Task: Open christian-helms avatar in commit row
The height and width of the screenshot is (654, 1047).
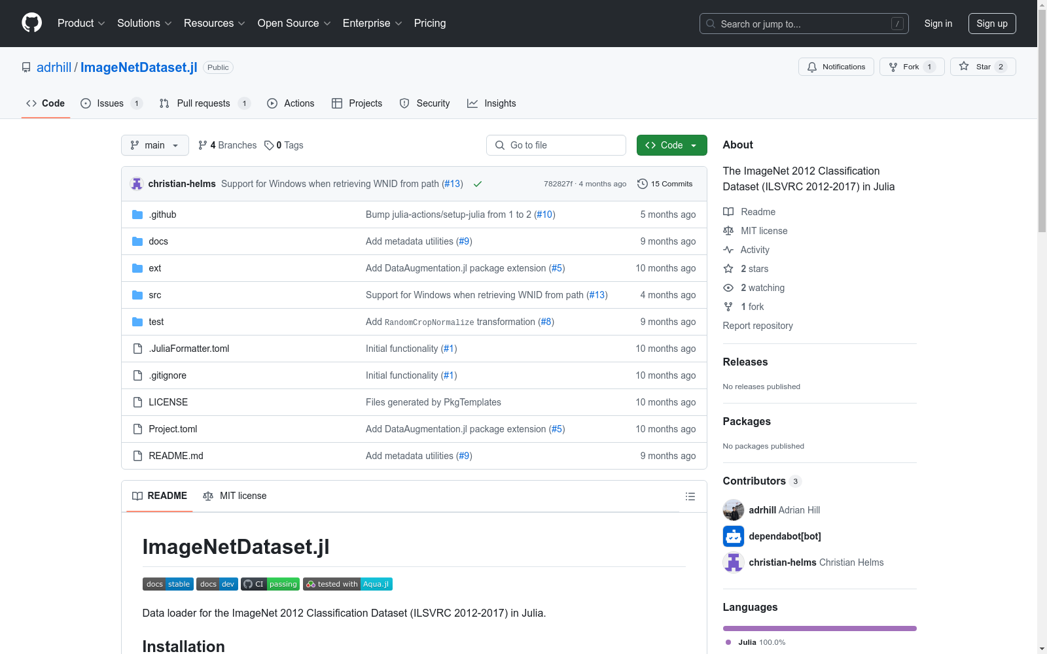Action: 137,184
